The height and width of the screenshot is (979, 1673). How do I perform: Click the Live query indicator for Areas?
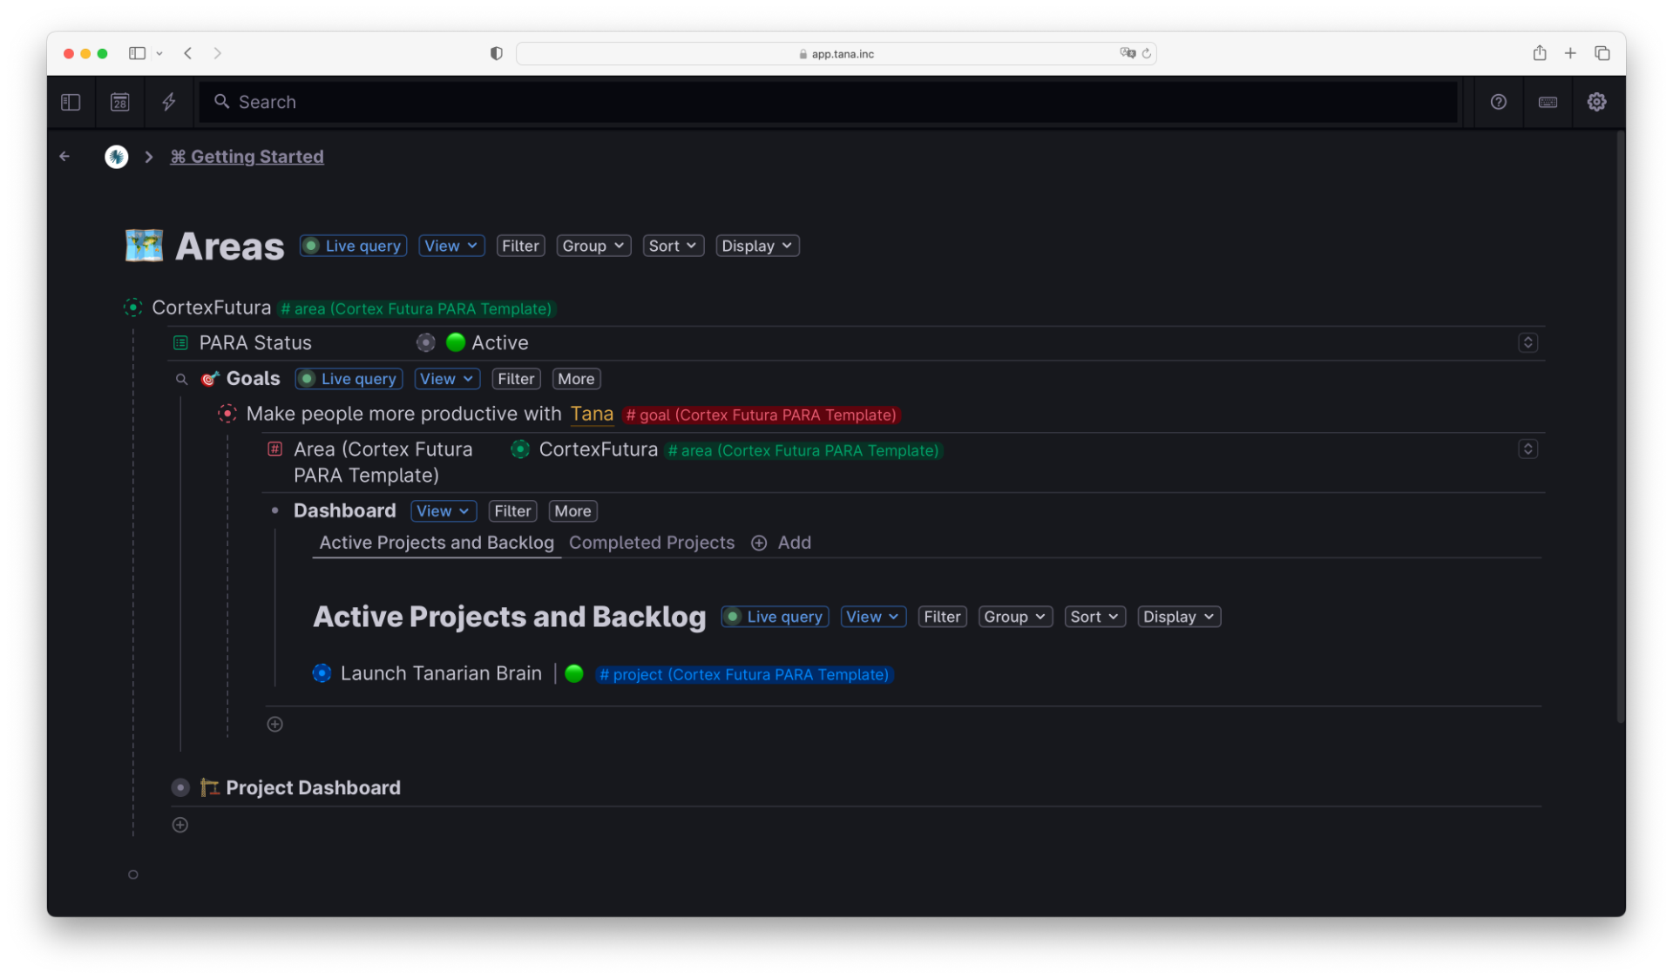click(x=355, y=245)
